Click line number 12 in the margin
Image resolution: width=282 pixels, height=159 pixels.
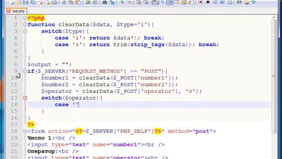(14, 91)
